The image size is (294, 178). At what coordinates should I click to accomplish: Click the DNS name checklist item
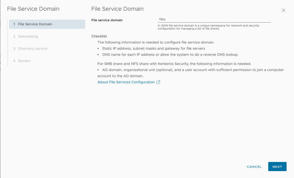[x=170, y=54]
